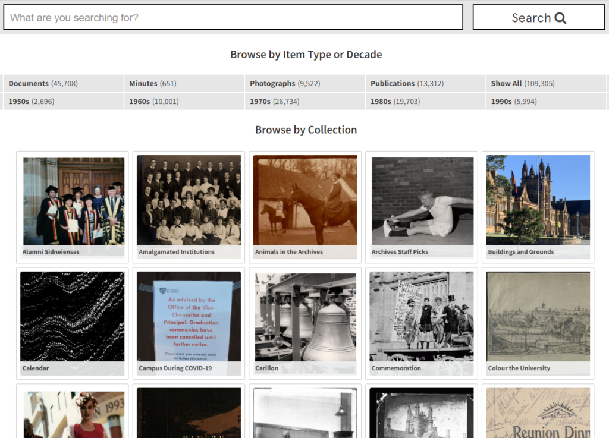Click the Buildings and Grounds caption
This screenshot has width=609, height=438.
521,252
